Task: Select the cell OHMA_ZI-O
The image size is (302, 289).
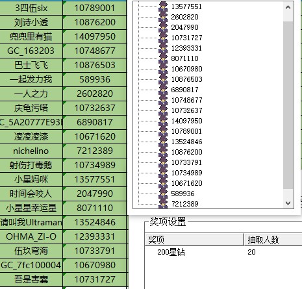Action: [x=31, y=236]
